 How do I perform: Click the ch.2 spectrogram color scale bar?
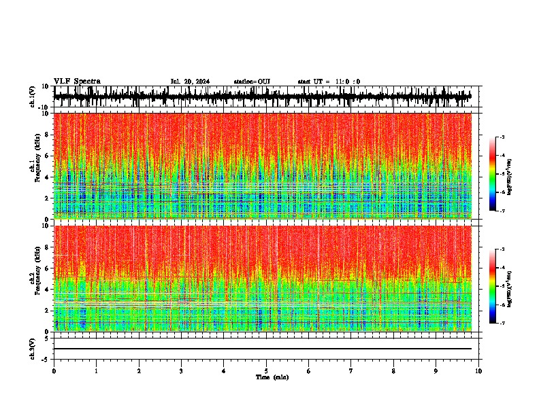(492, 286)
